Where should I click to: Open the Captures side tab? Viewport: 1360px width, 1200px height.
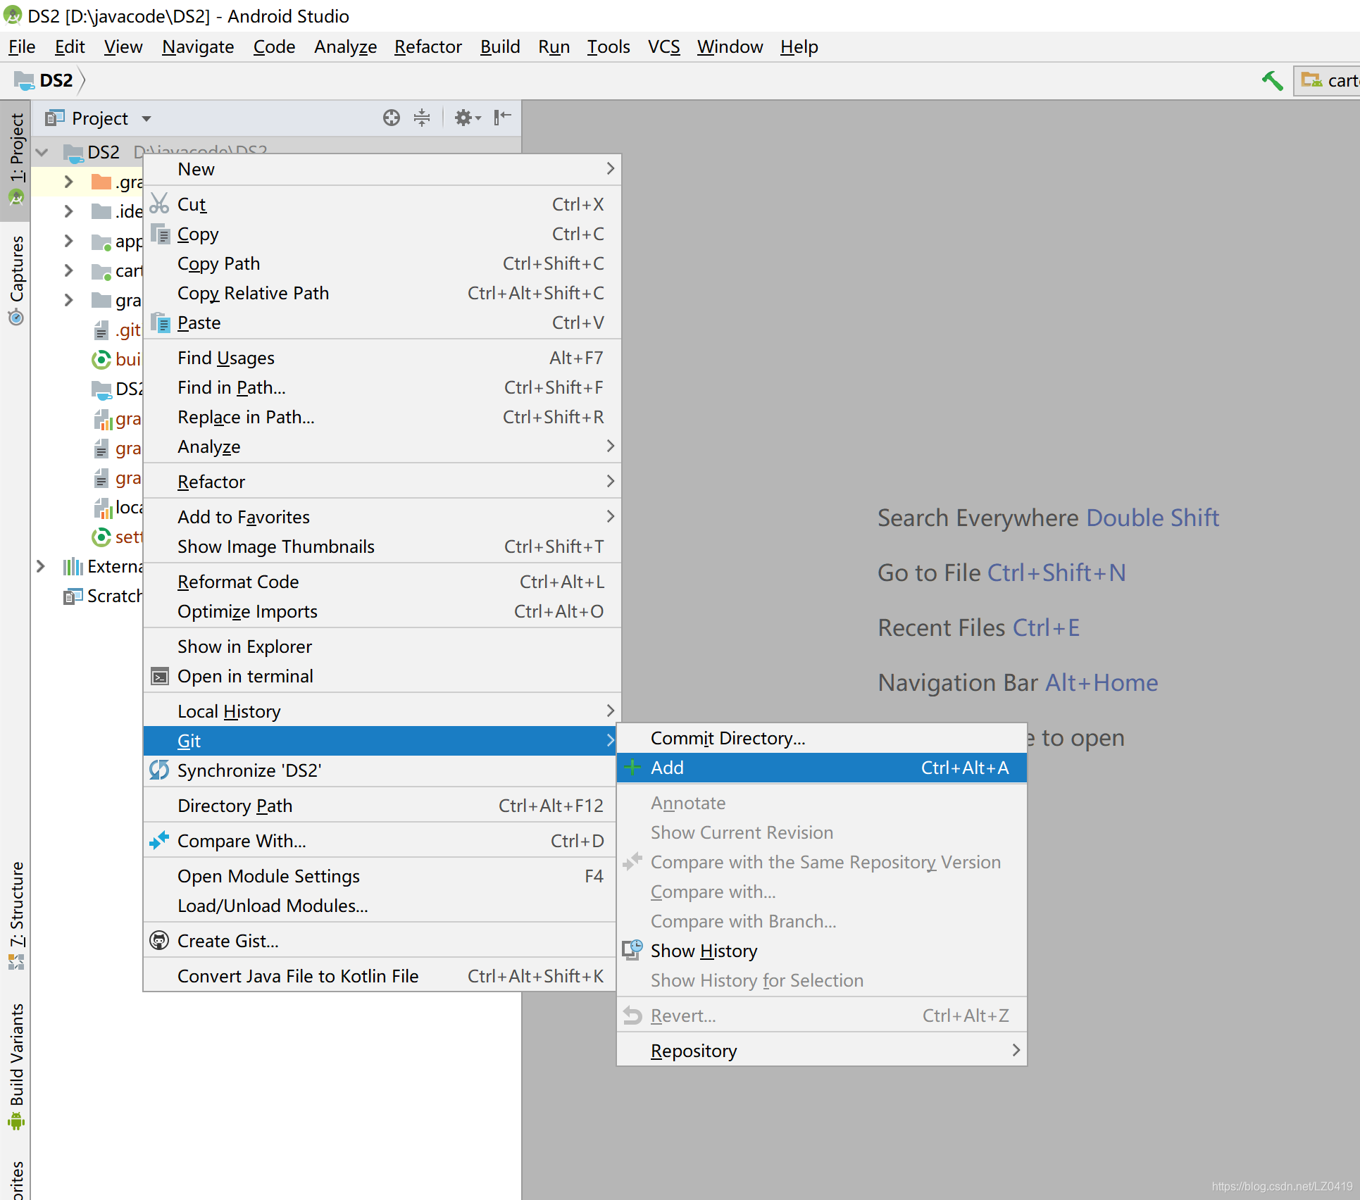[x=15, y=280]
